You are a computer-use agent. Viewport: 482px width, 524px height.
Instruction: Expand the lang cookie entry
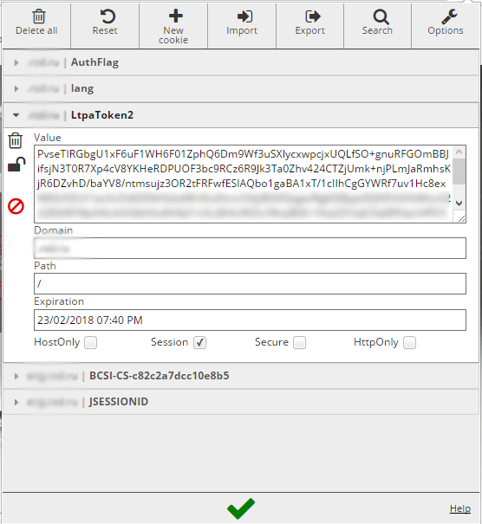tap(241, 89)
